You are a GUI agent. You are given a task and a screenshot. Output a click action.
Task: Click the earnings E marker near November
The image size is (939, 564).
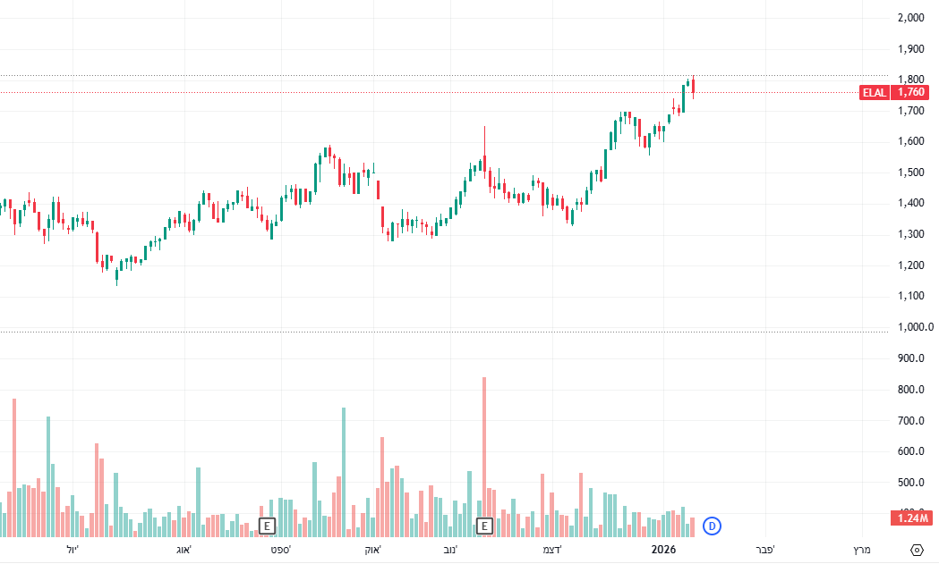click(x=484, y=526)
